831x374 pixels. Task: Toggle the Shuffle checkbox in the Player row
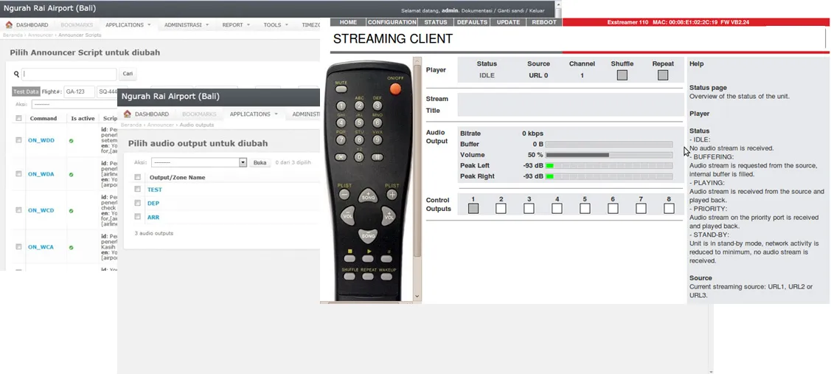point(622,75)
